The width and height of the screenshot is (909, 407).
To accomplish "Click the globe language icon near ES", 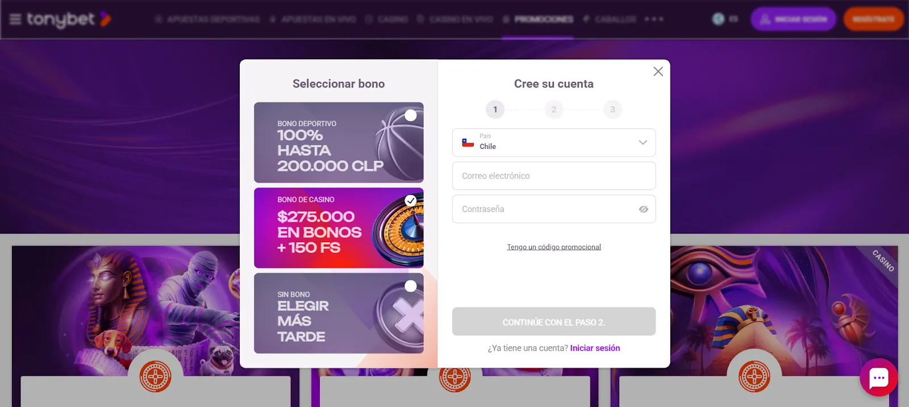I will (x=717, y=18).
